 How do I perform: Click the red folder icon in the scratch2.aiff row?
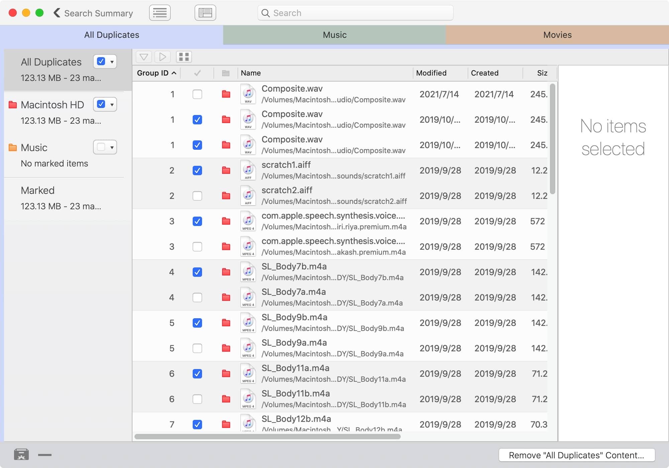226,196
